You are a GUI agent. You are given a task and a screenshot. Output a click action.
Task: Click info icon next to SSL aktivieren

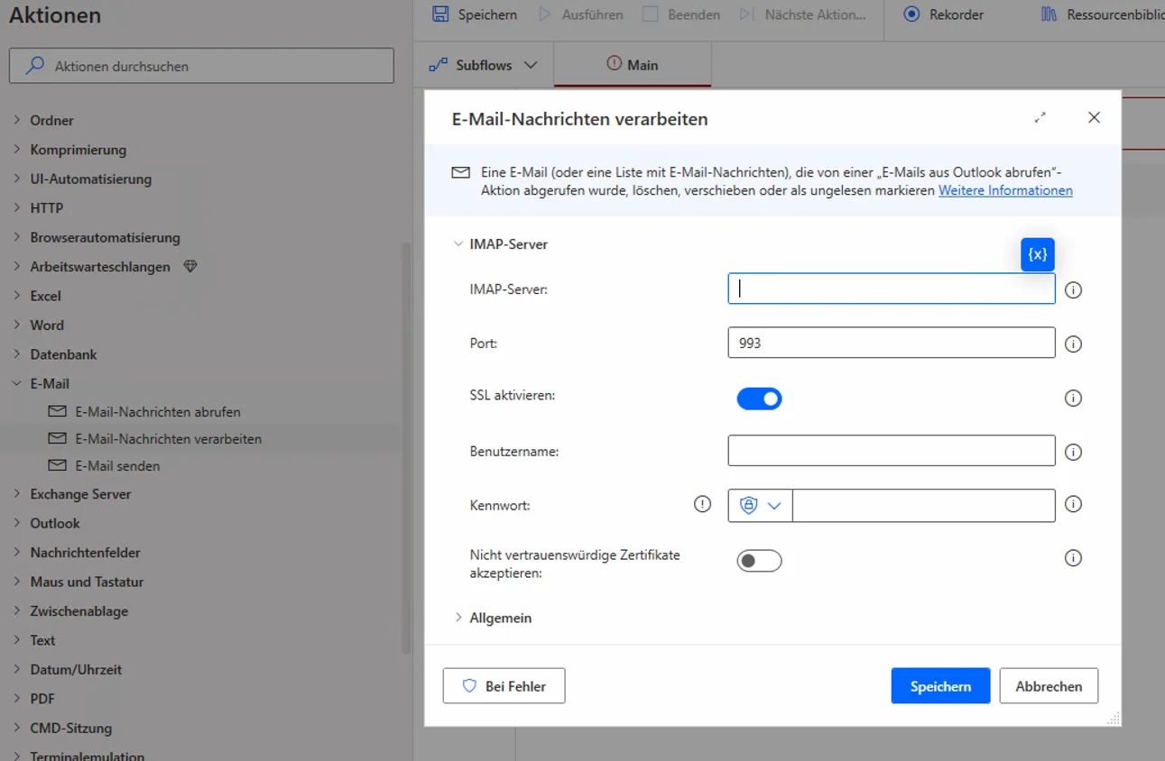1073,398
